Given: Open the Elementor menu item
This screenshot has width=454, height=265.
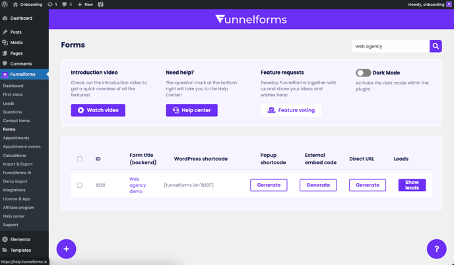Looking at the screenshot, I should pos(24,239).
